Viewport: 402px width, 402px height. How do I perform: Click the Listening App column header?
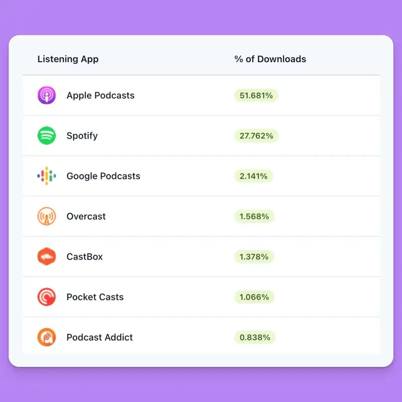68,59
